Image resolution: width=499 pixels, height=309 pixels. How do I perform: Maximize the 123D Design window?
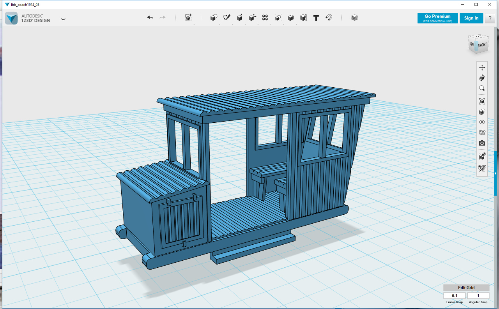(476, 5)
